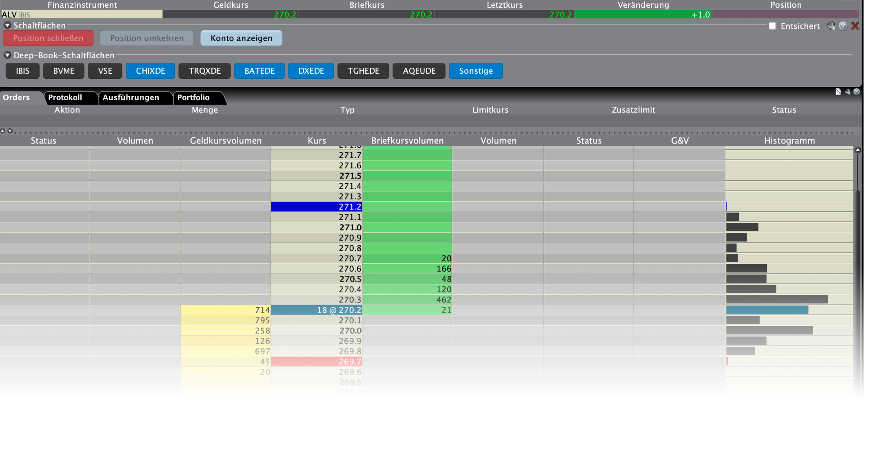The image size is (869, 450).
Task: Open the wrench settings icon in Orders panel
Action: click(847, 92)
